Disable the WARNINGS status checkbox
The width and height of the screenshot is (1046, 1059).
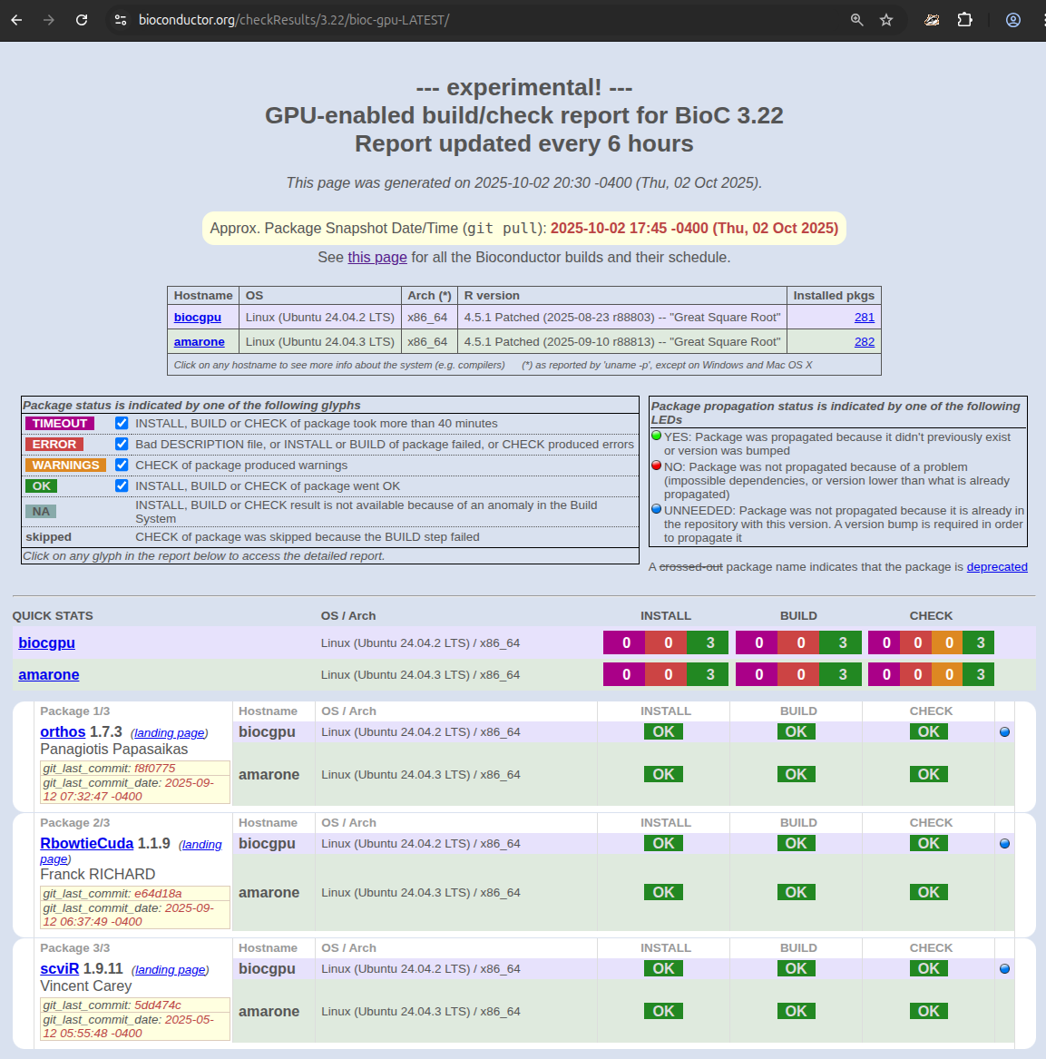(x=122, y=465)
